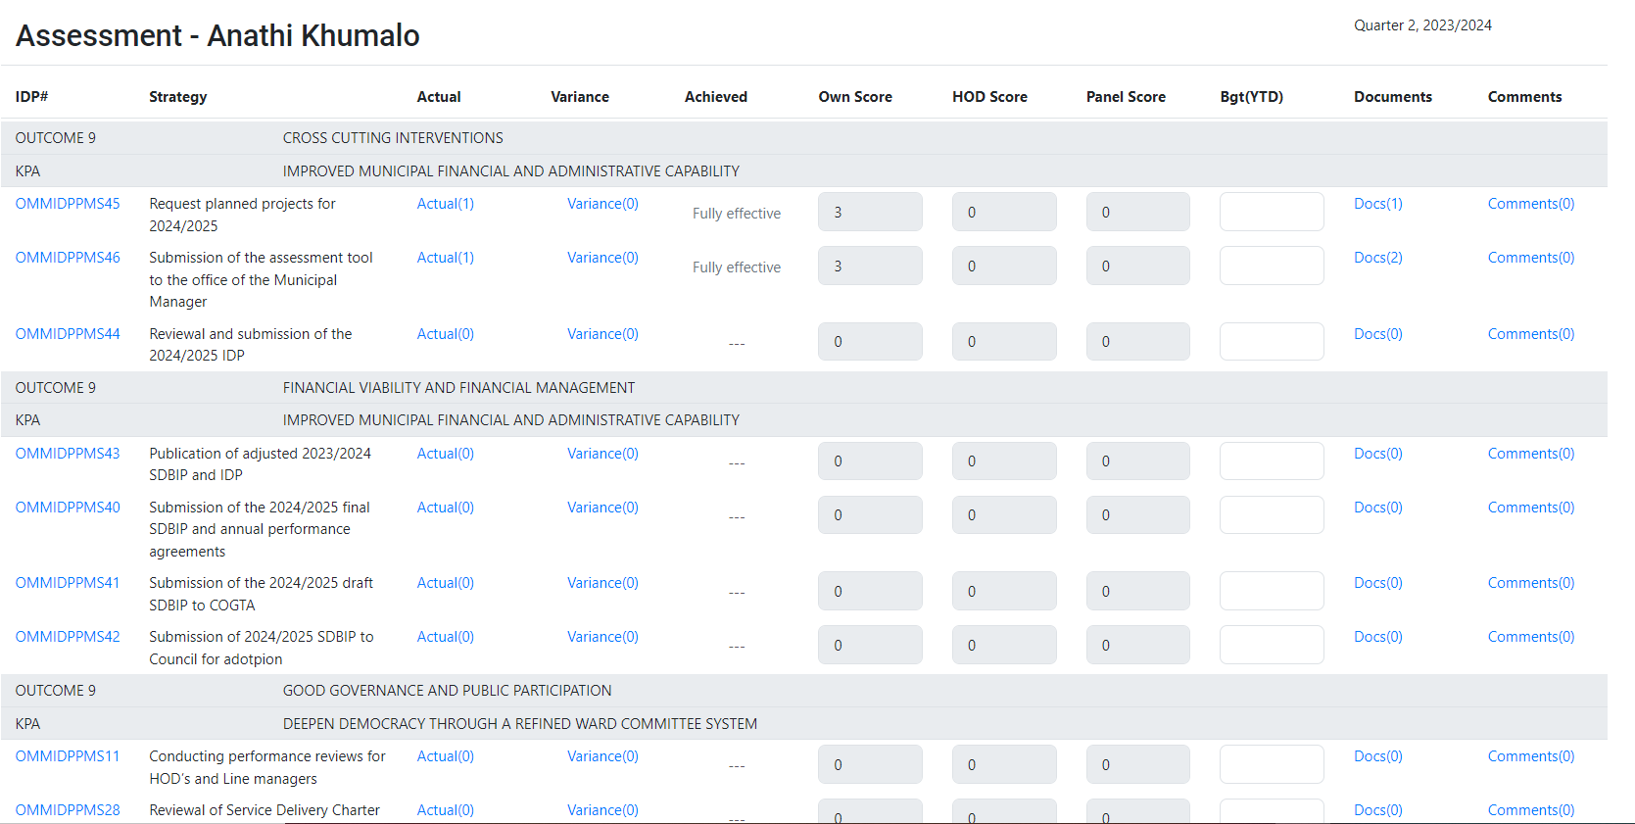
Task: Click the Panel Score field for OMMIDPPMS40
Action: click(x=1137, y=515)
